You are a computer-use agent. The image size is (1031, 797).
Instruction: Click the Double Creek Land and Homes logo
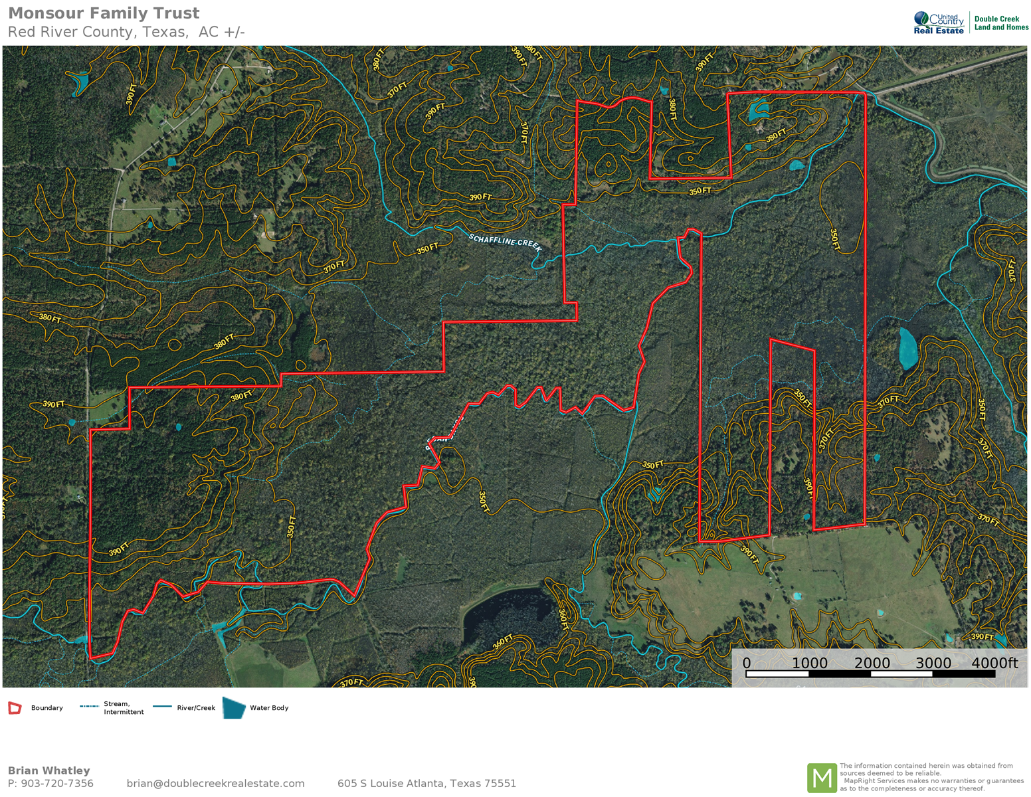tap(1001, 23)
